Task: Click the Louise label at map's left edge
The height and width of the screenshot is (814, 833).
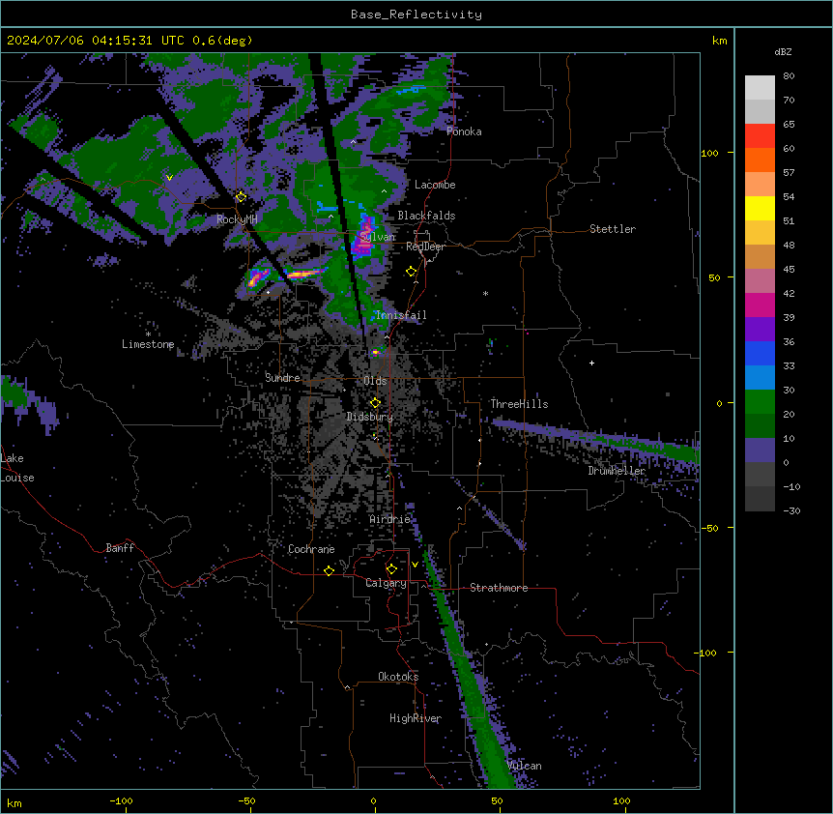Action: click(17, 478)
